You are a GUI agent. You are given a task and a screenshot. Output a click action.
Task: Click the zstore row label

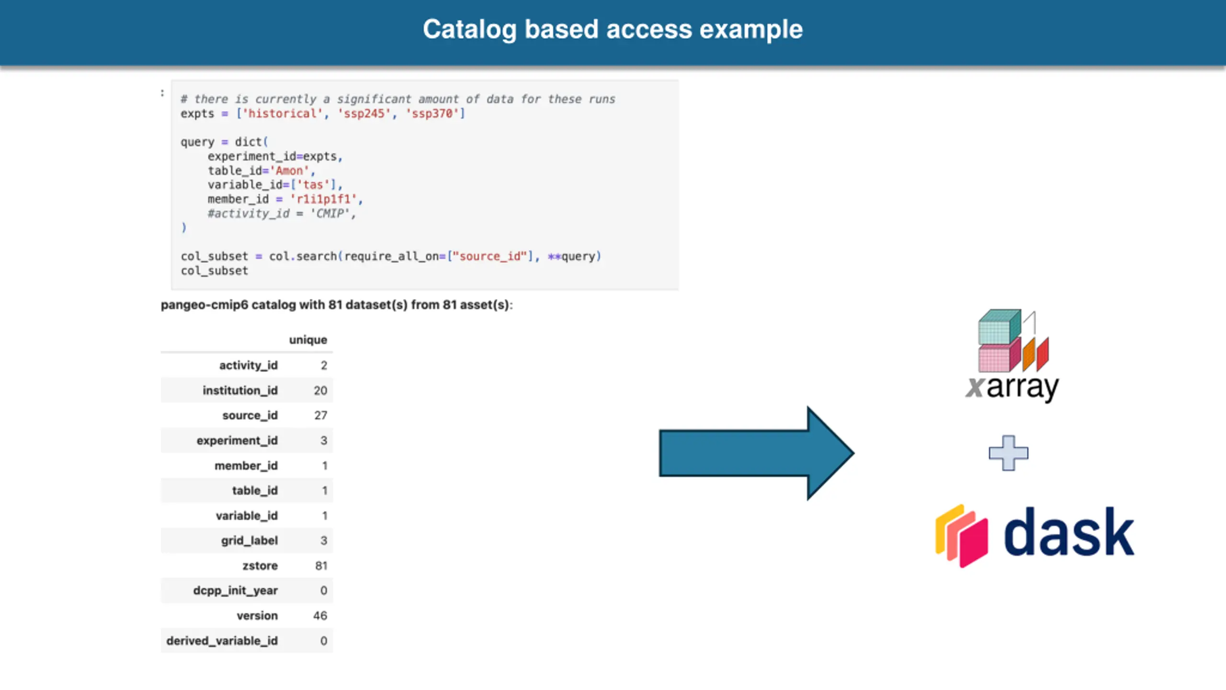tap(260, 565)
